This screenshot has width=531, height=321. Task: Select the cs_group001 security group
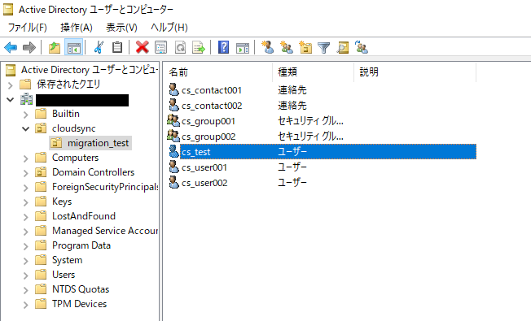click(x=208, y=121)
